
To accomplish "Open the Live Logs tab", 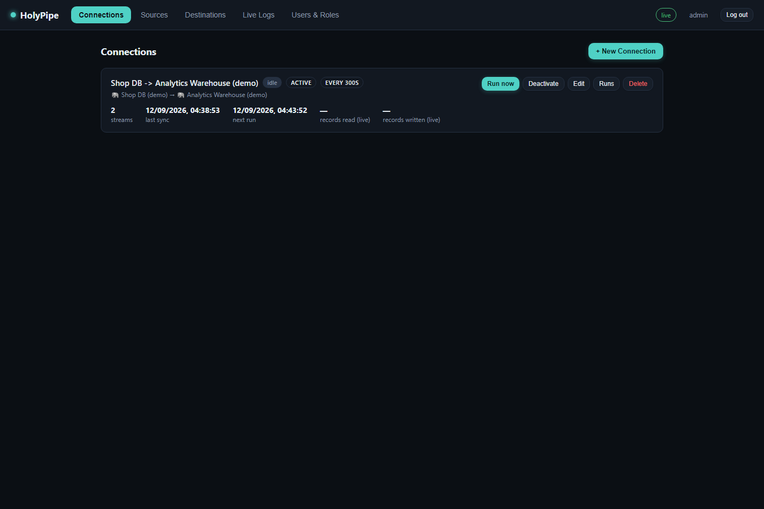I will (x=258, y=15).
